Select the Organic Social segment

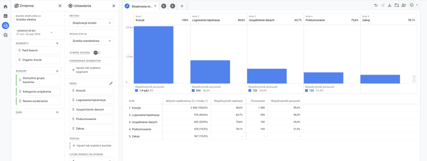point(38,60)
